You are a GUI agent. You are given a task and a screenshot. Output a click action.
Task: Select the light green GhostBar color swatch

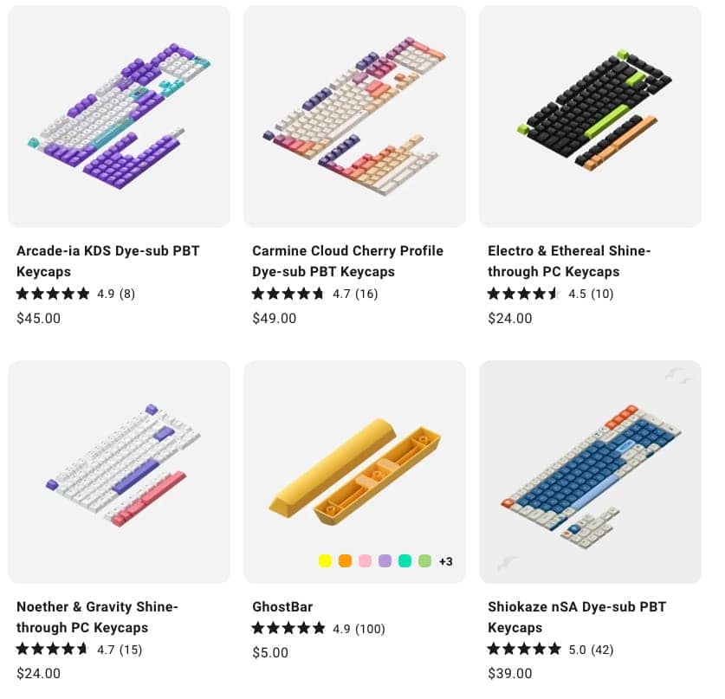tap(424, 561)
